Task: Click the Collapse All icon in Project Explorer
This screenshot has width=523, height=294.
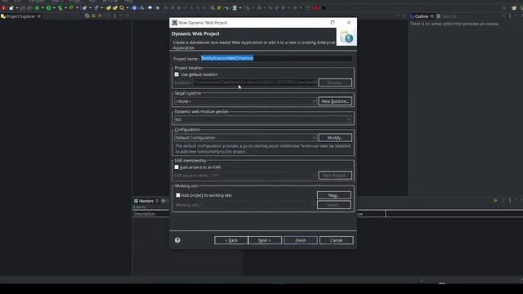Action: (87, 16)
